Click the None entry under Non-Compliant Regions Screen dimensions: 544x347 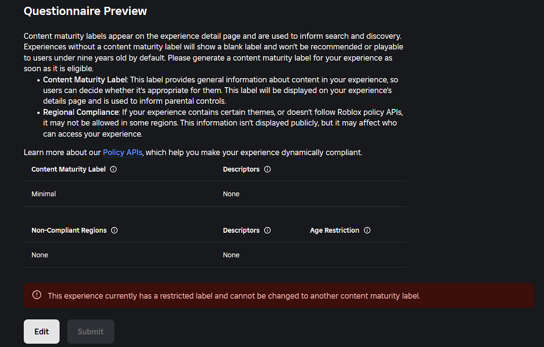[x=40, y=255]
